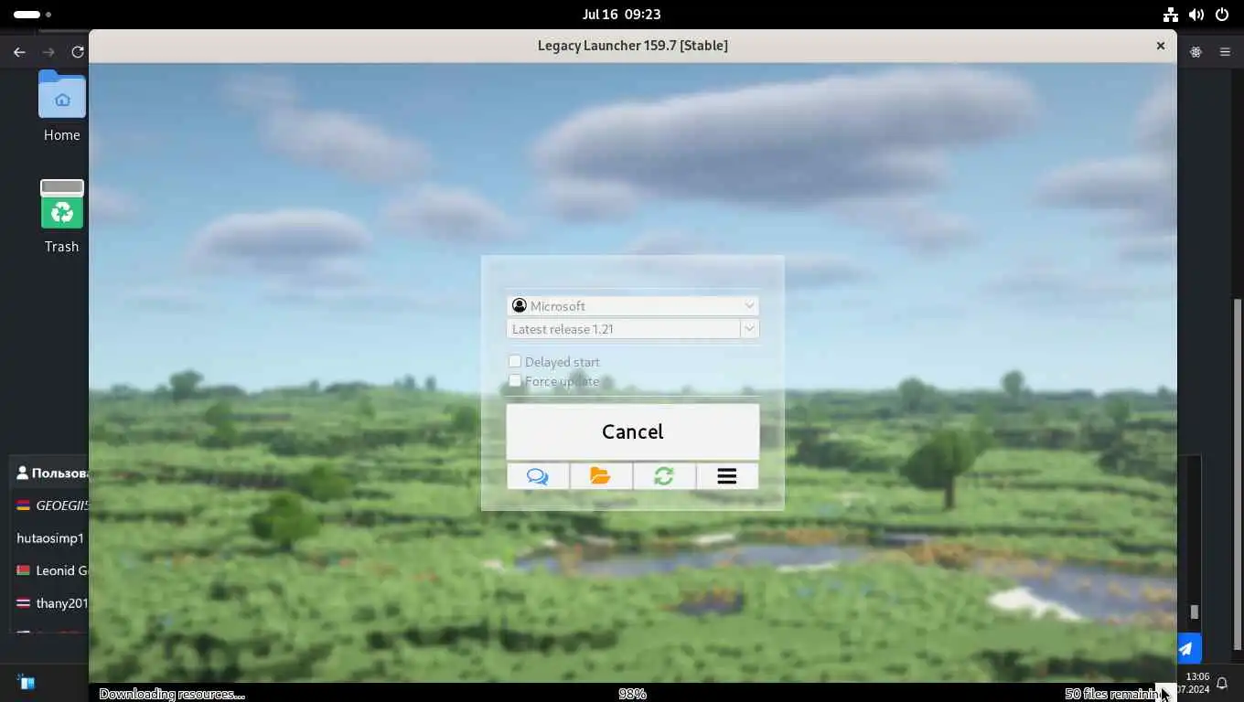Reload the page in the browser behind
This screenshot has height=702, width=1244.
coord(78,52)
